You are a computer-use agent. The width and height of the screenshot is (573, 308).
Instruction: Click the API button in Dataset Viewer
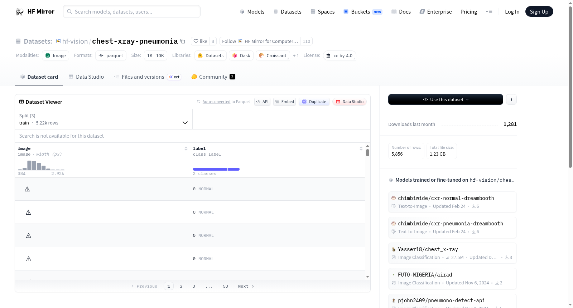tap(262, 102)
